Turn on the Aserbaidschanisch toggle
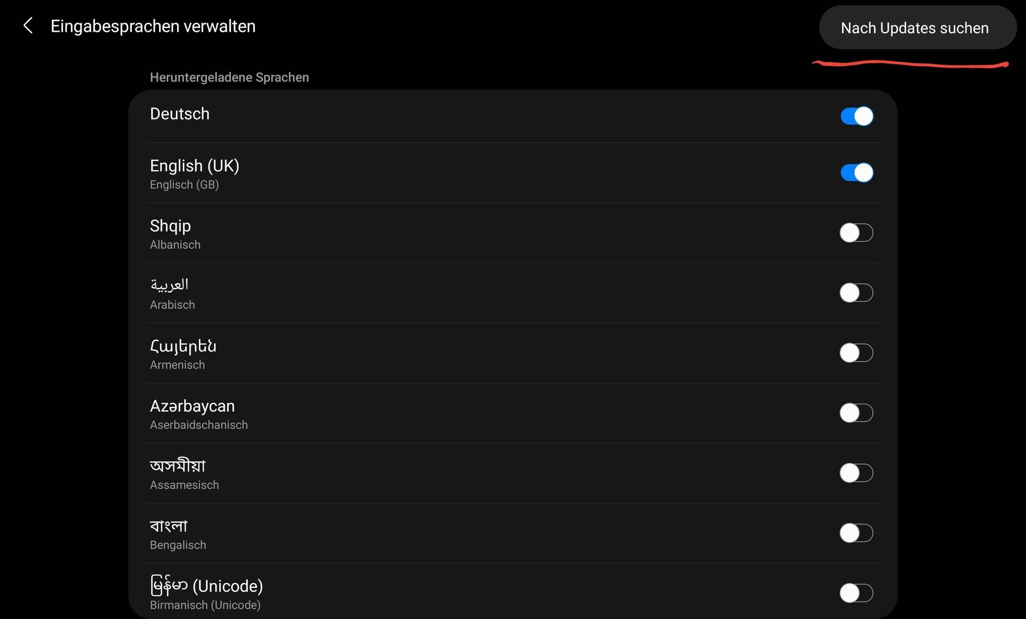Screen dimensions: 1026x619 click(856, 412)
